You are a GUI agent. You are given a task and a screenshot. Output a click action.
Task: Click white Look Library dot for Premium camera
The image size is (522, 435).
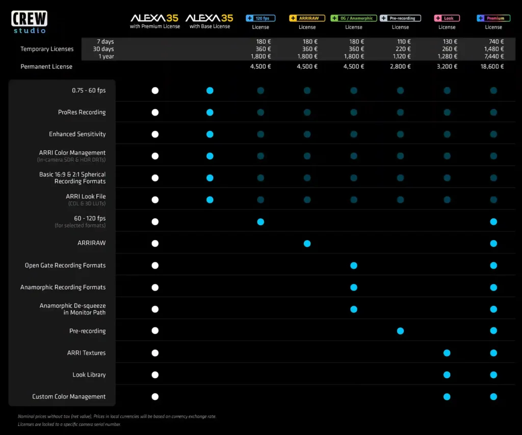coord(155,375)
